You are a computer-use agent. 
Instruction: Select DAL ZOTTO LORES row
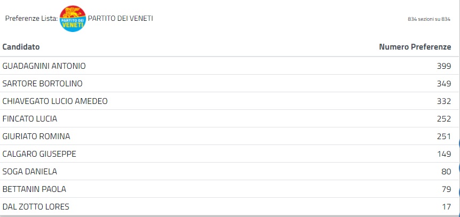36,207
